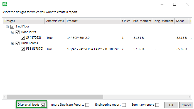Click the 32.13 % Shear value
The height and width of the screenshot is (109, 194).
coord(182,38)
